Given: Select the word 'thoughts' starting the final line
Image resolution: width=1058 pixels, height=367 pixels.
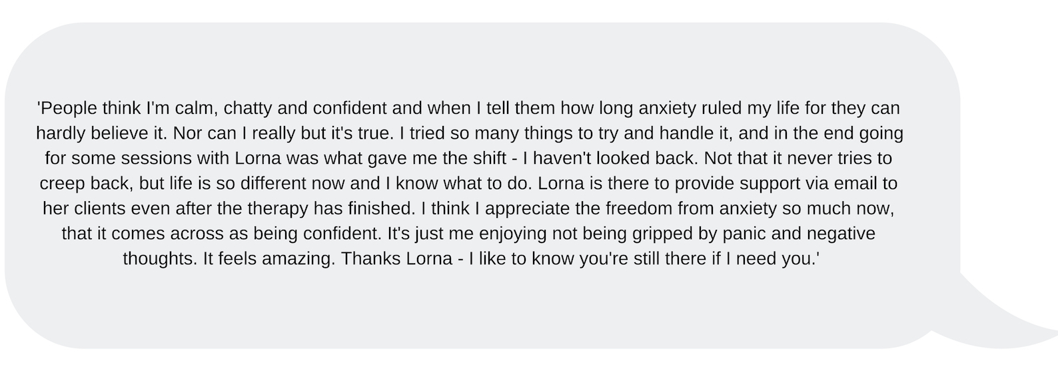Looking at the screenshot, I should point(160,258).
